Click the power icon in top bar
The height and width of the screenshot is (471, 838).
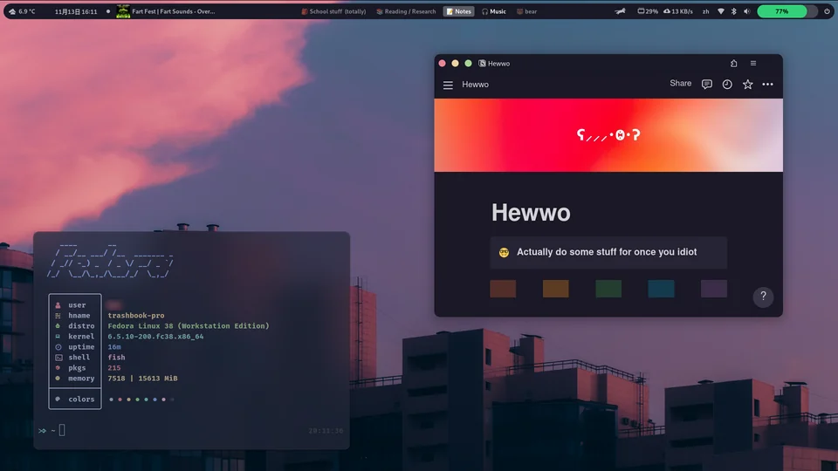(827, 11)
